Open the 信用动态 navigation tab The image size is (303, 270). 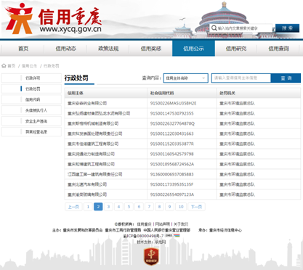point(65,49)
